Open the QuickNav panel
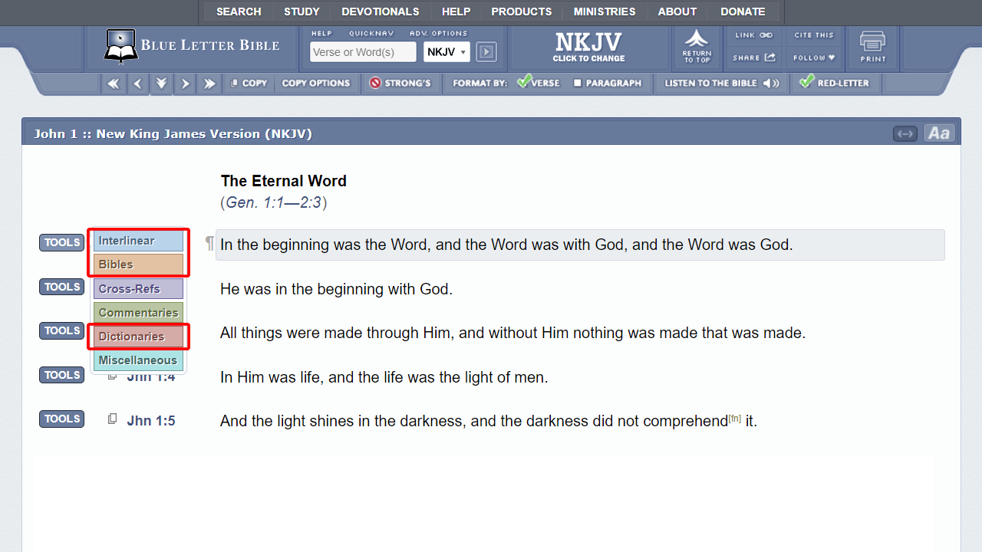 tap(371, 34)
